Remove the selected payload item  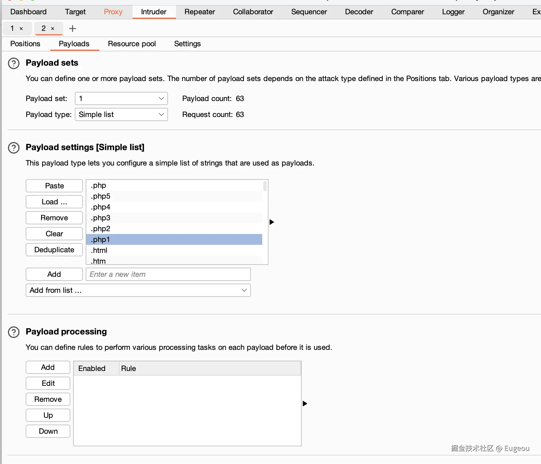pyautogui.click(x=54, y=218)
